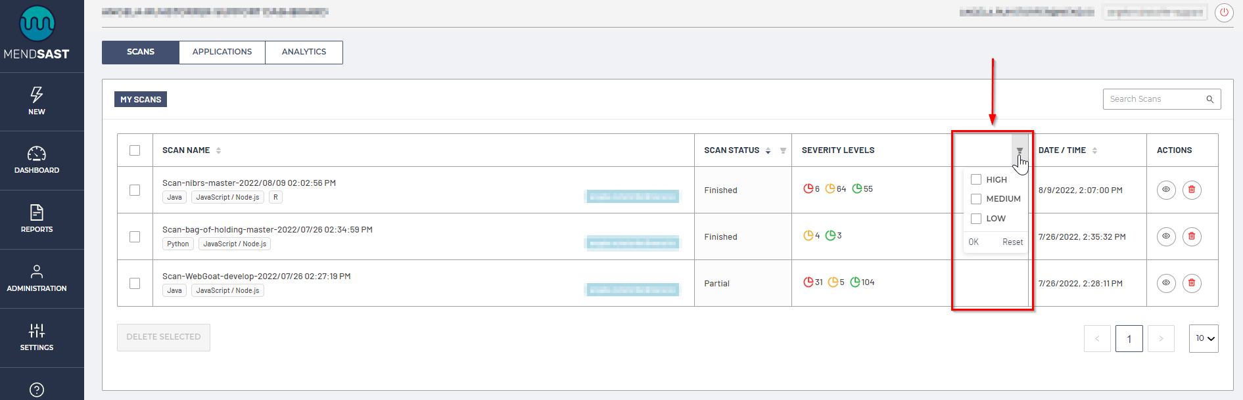
Task: View the Scan-WebGoat-develop scan via eye icon
Action: [1165, 283]
